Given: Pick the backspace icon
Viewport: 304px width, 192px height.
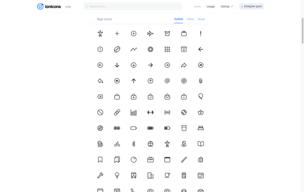Looking at the screenshot, I should pos(100,97).
